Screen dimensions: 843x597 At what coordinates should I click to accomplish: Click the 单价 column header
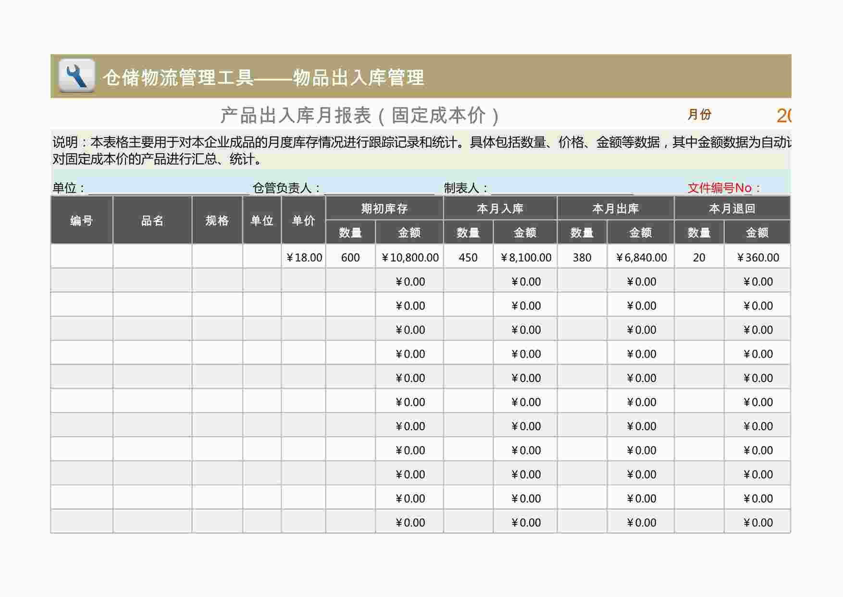click(x=304, y=220)
